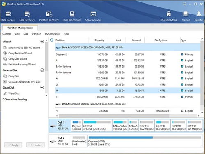Click the Apply button
This screenshot has height=154, width=205.
coord(13,145)
